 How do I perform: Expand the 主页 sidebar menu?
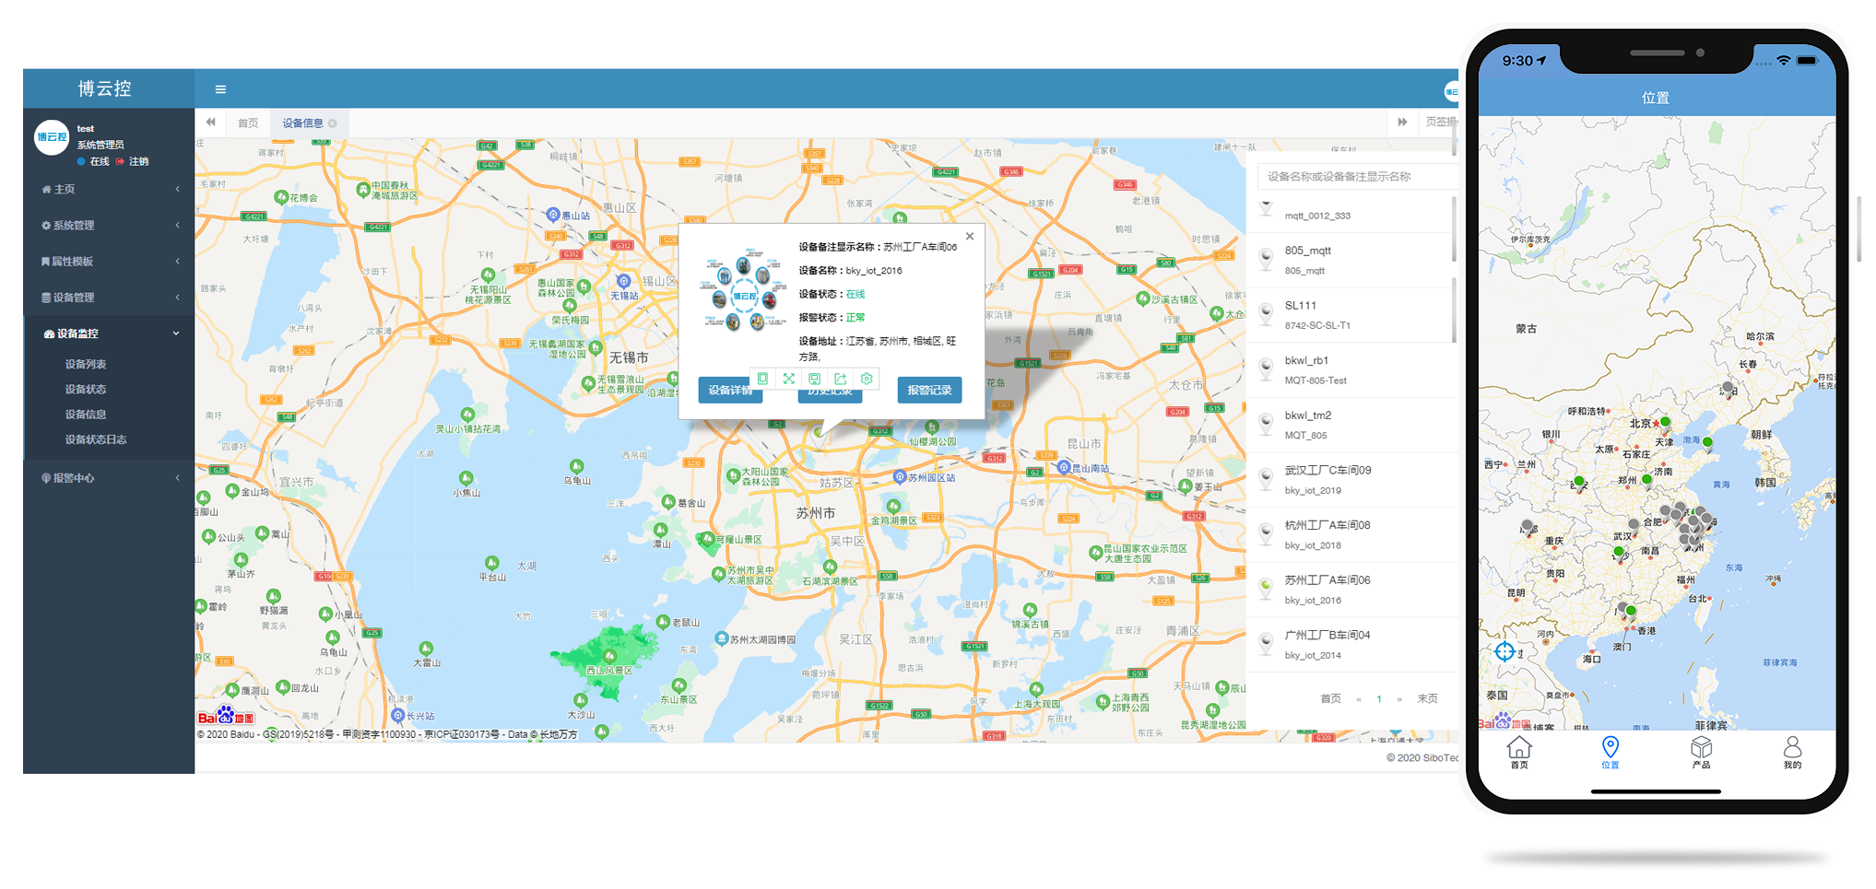109,189
